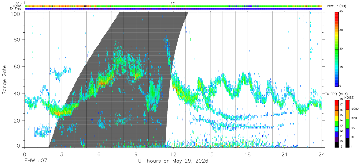The width and height of the screenshot is (362, 167).
Task: Click the power colorbar gradient
Action: [336, 49]
